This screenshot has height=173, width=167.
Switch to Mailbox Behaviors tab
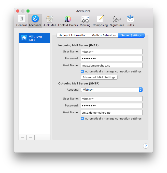tap(104, 35)
